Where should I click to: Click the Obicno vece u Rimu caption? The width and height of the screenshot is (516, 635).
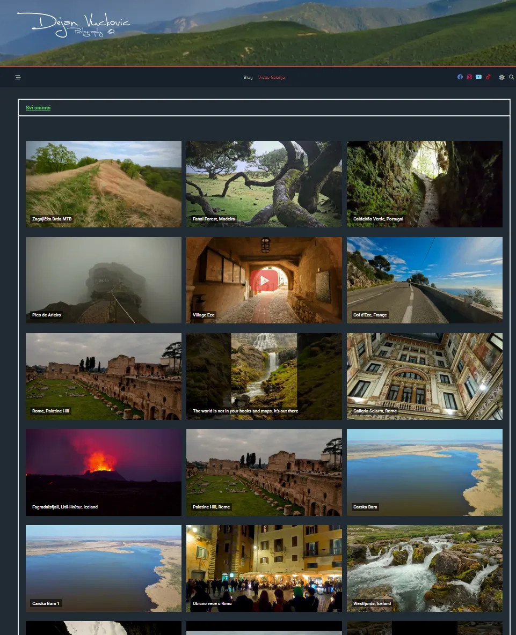tap(212, 603)
